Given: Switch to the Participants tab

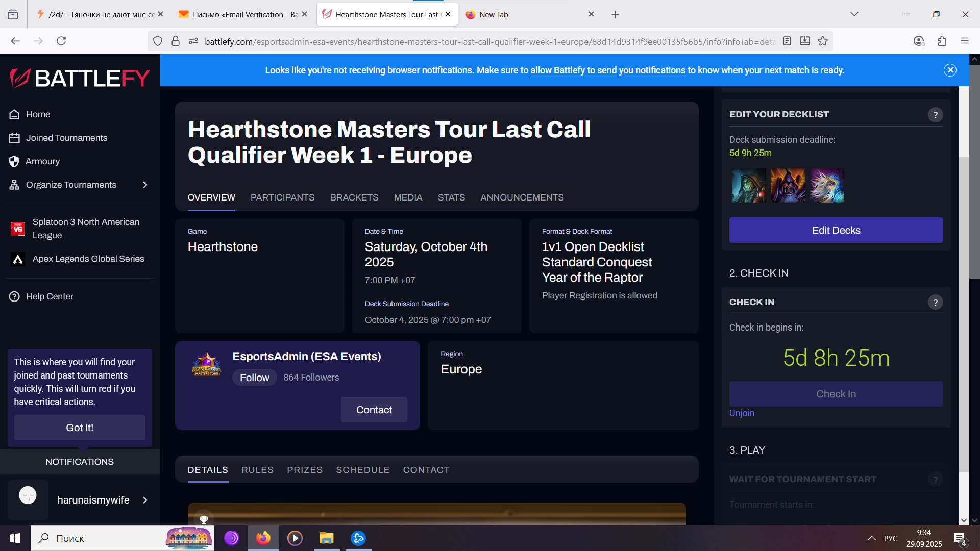Looking at the screenshot, I should click(282, 197).
